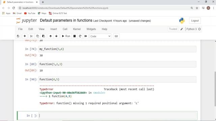Image resolution: width=216 pixels, height=121 pixels.
Task: Move selected cell up arrow
Action: (51, 36)
